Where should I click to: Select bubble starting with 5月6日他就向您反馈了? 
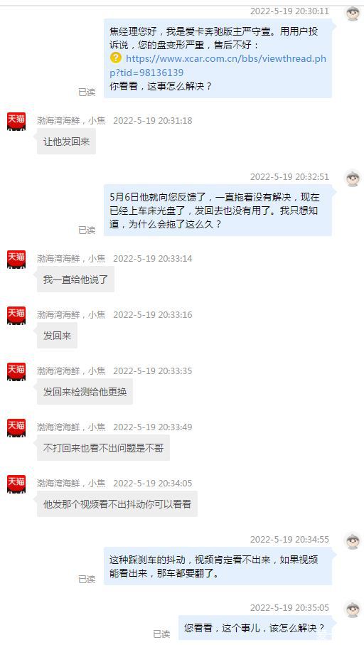click(218, 210)
